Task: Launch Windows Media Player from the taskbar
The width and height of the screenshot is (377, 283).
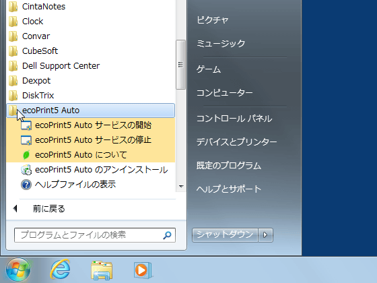Action: point(143,270)
